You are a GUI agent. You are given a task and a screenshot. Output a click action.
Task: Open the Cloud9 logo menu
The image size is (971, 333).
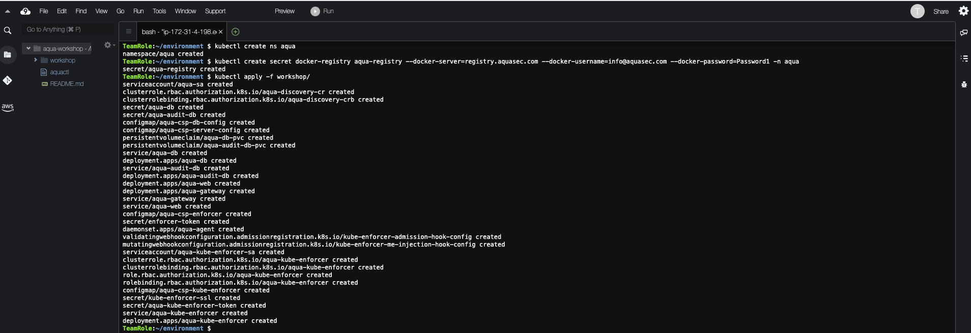coord(25,11)
